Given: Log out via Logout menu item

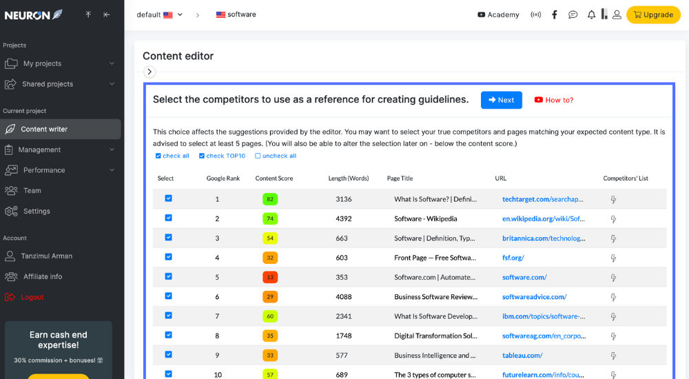Looking at the screenshot, I should [60, 297].
